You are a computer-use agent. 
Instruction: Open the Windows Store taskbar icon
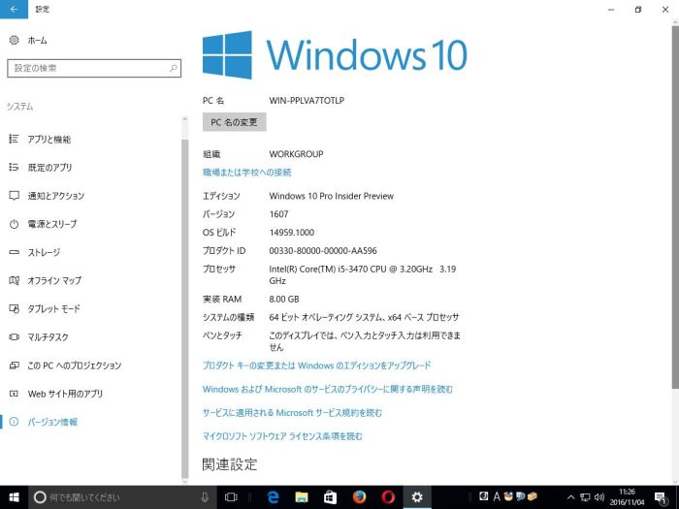click(330, 496)
